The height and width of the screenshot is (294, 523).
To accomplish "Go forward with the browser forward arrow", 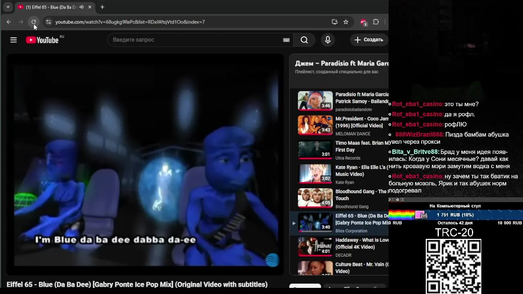I will coord(21,22).
